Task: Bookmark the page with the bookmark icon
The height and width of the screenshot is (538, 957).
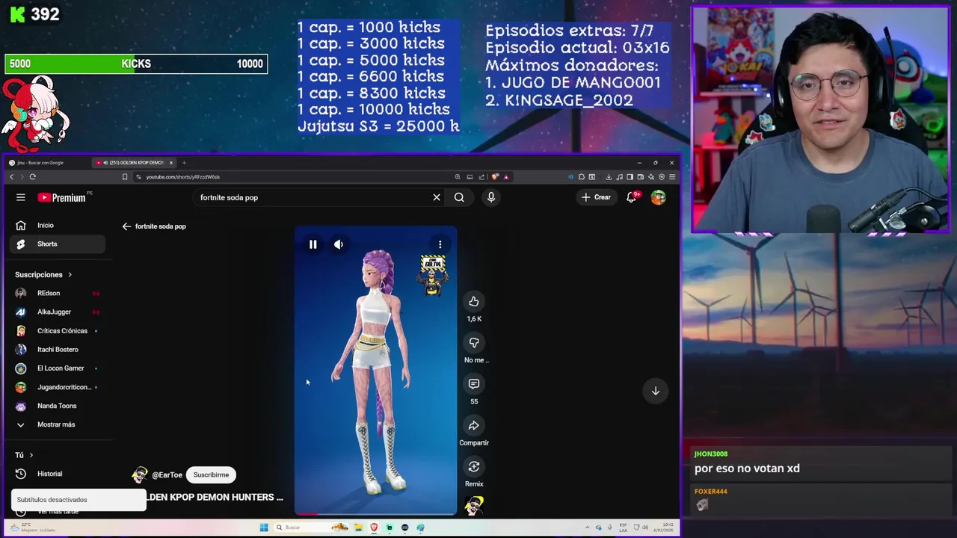Action: (125, 177)
